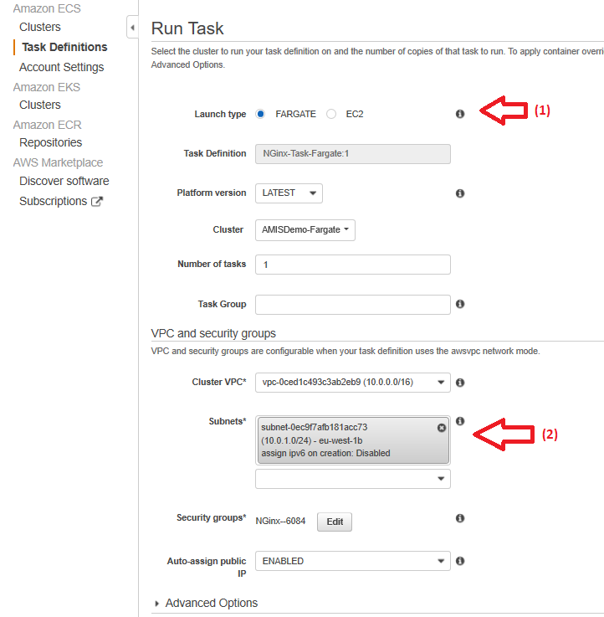Screen dimensions: 604x617
Task: Open Task Definitions in the sidebar
Action: 64,47
